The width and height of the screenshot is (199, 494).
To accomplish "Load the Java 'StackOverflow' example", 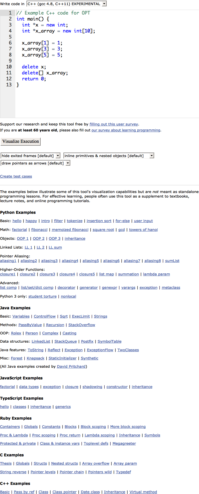I will 82,325.
